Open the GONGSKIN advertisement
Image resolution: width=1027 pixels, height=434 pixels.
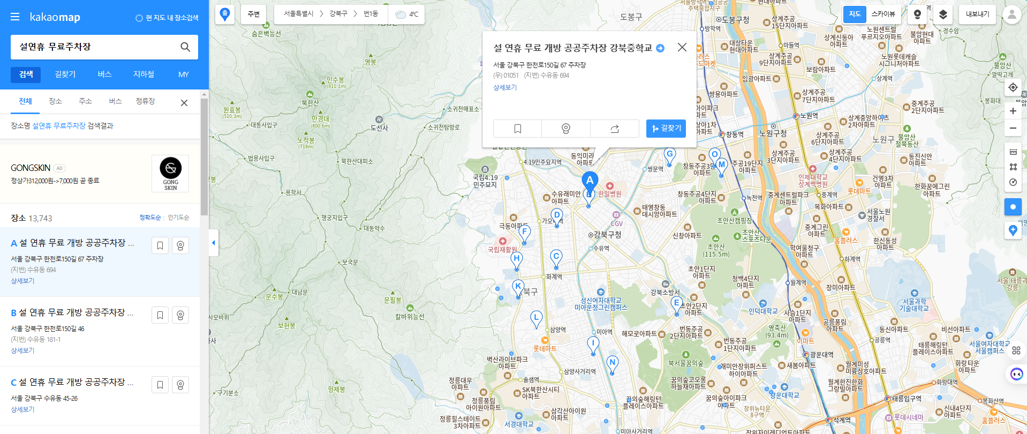(x=100, y=174)
